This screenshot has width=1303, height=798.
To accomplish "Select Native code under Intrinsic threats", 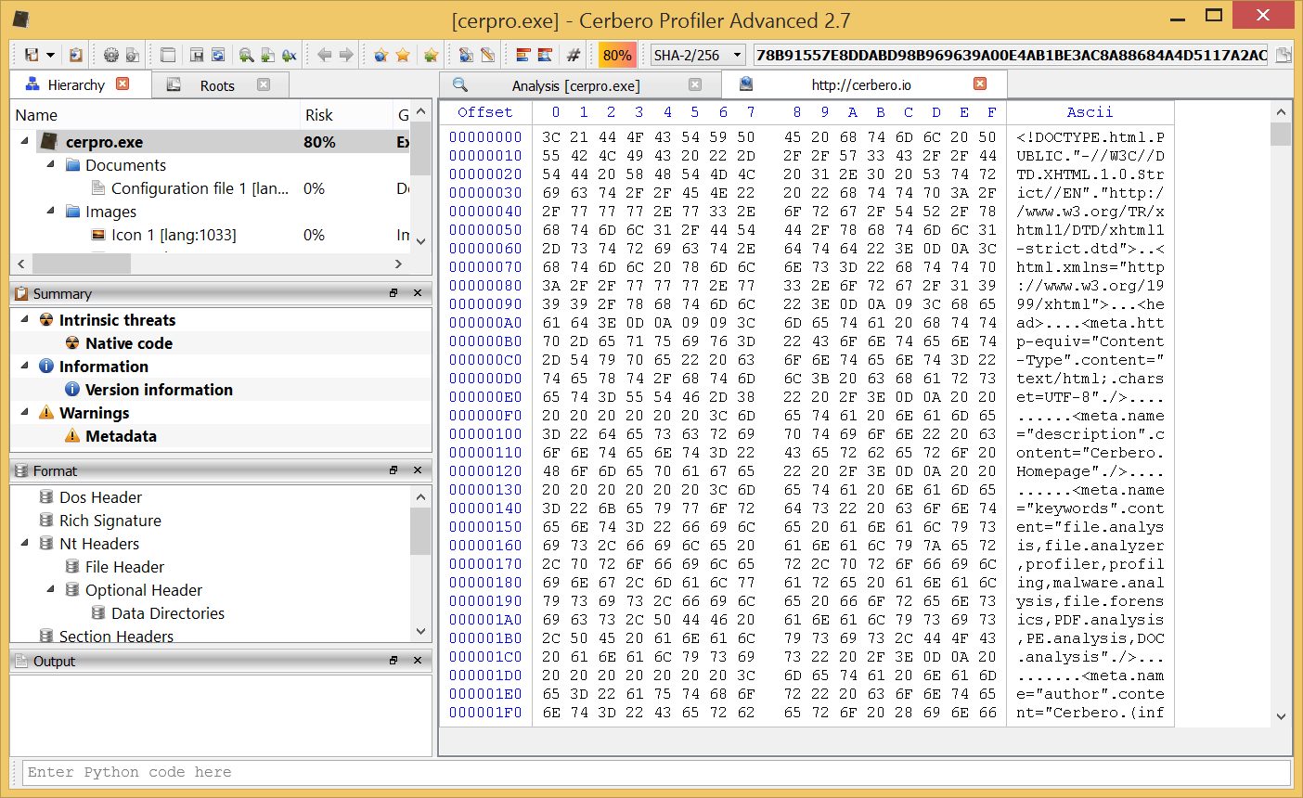I will [128, 343].
